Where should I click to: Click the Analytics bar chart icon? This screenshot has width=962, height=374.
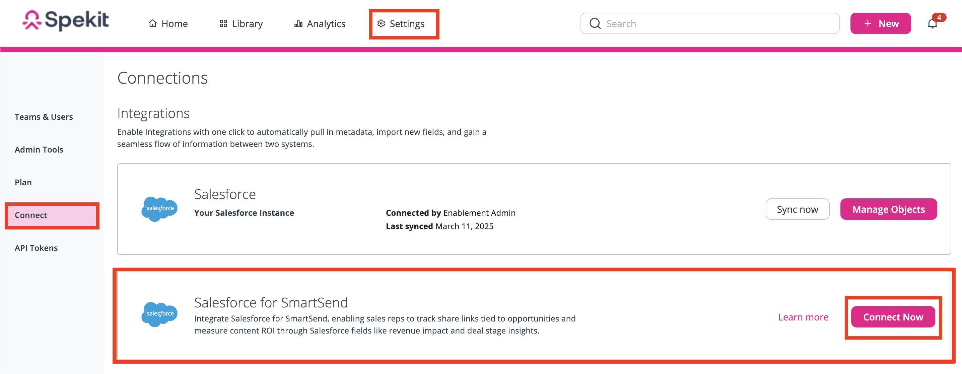pyautogui.click(x=298, y=23)
